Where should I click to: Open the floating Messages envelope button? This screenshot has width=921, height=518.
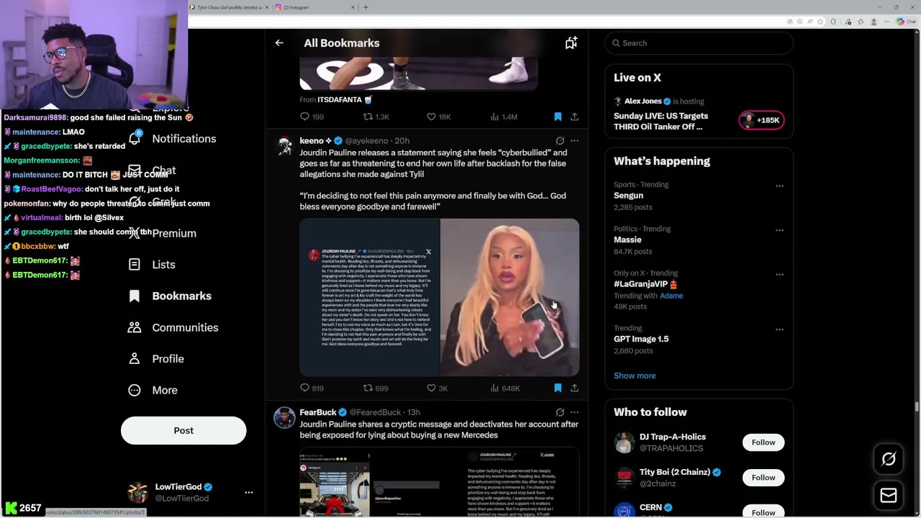(x=889, y=495)
